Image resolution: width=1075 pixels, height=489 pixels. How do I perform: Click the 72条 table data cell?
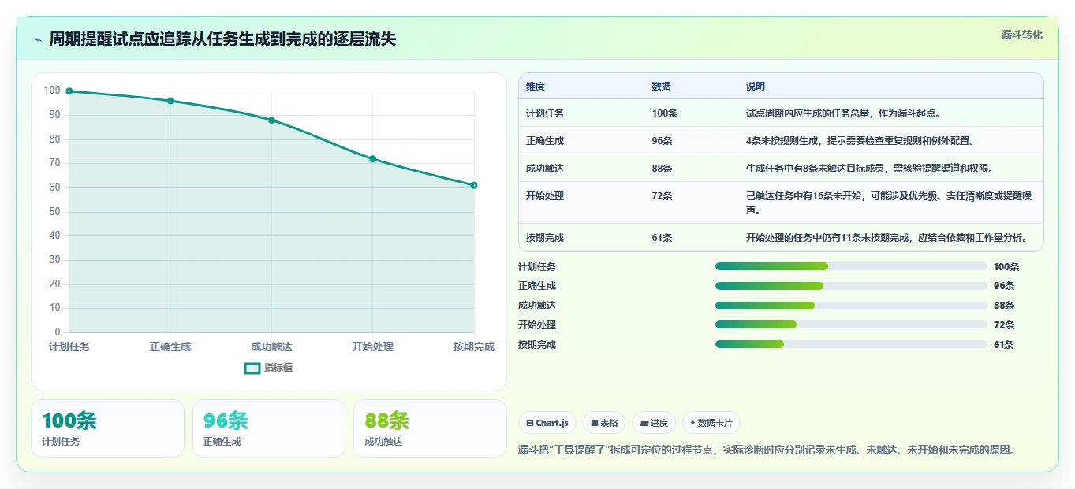pos(663,196)
